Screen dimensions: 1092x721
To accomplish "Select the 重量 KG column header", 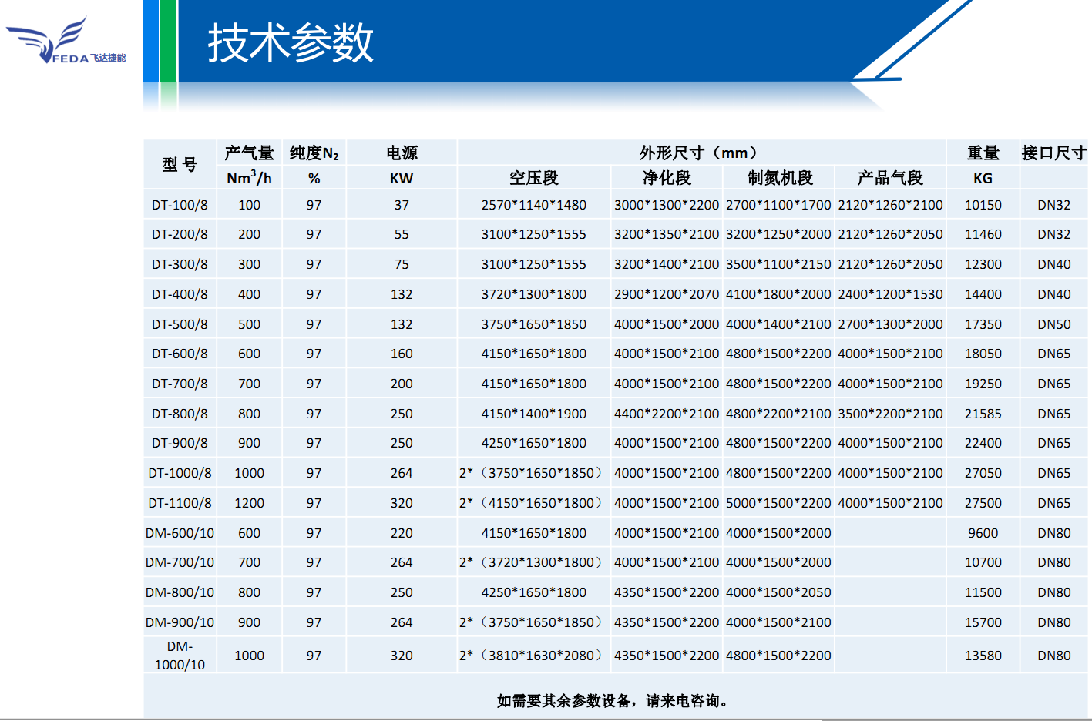I will tap(983, 164).
